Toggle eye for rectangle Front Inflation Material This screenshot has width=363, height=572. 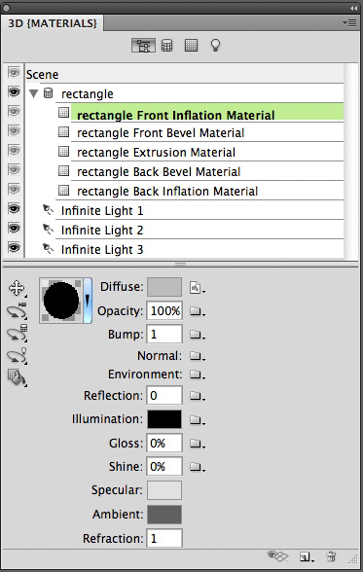point(14,111)
